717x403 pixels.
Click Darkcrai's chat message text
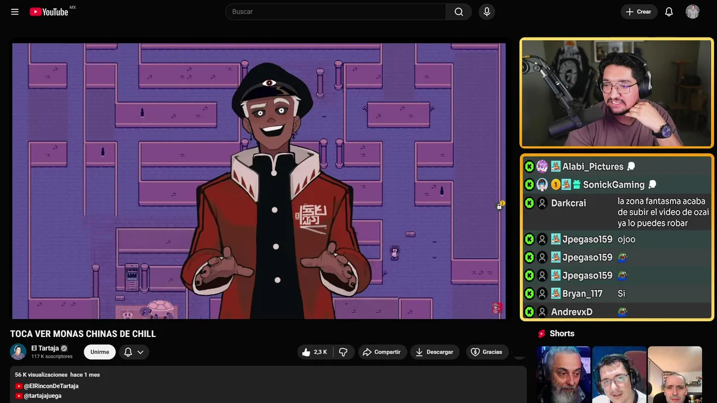[663, 212]
